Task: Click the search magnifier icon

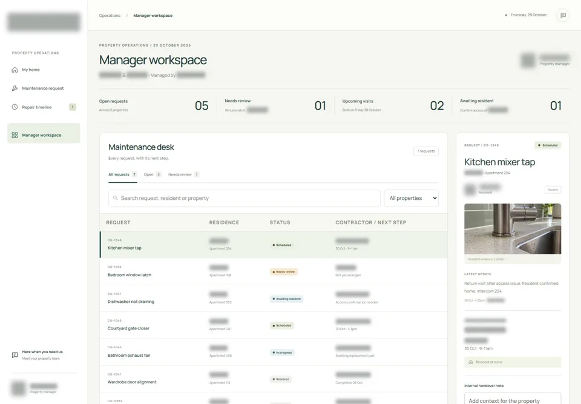Action: 115,198
